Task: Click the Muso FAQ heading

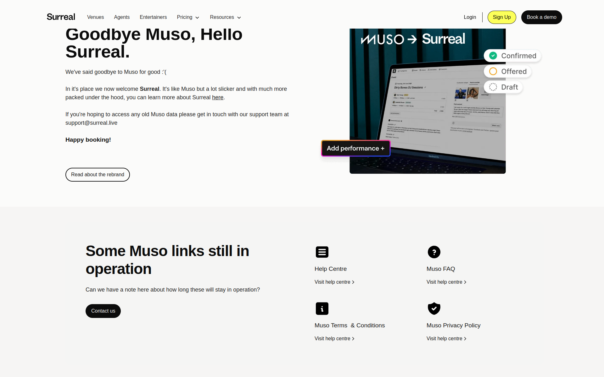Action: (x=441, y=269)
